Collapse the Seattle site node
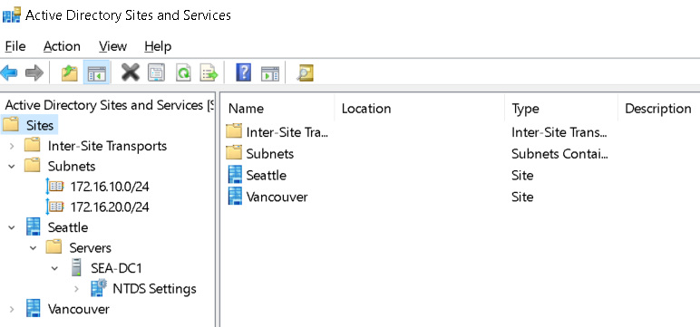The height and width of the screenshot is (327, 700). 12,227
